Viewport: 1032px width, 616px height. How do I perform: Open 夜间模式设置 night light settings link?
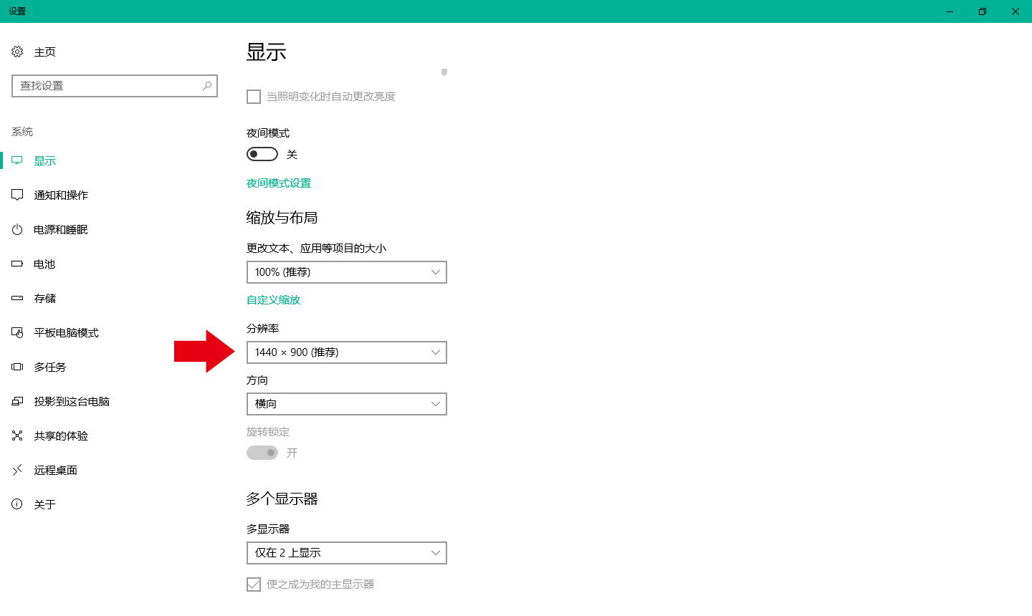coord(278,183)
